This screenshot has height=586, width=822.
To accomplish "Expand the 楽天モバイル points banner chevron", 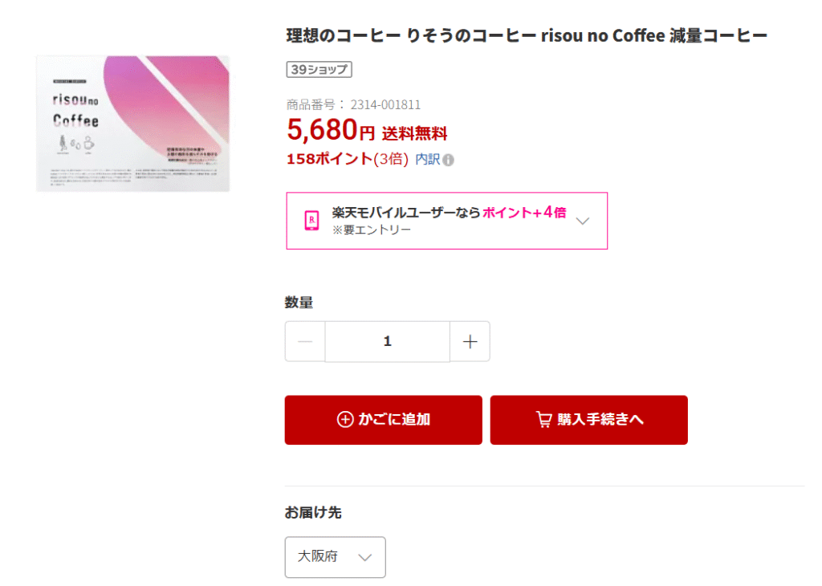I will click(x=584, y=221).
